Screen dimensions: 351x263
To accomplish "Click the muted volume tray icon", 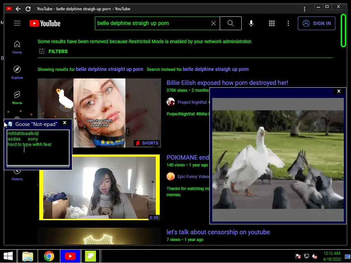I will [x=315, y=256].
